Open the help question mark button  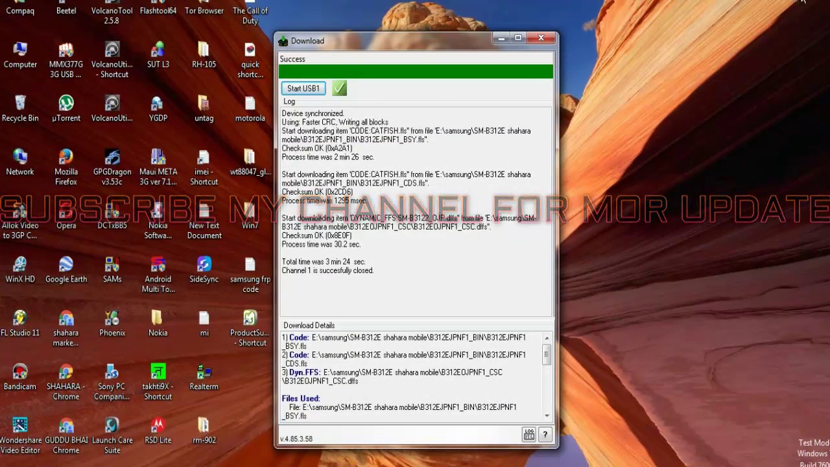(545, 435)
